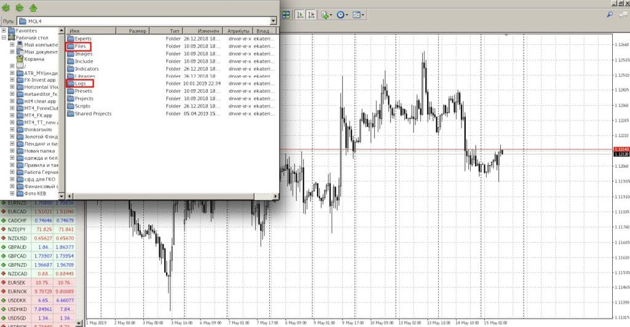Open the periodicity clock icon
630x327 pixels.
click(x=342, y=14)
